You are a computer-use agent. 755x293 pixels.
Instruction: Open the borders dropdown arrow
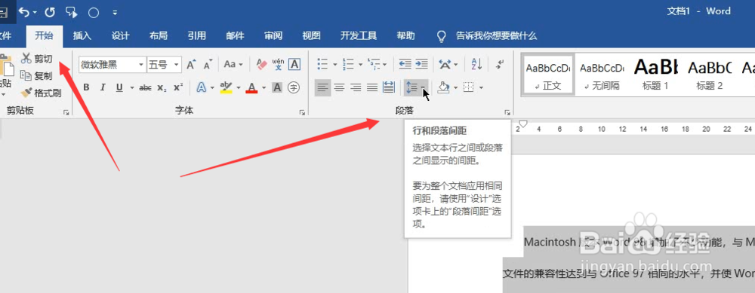pos(480,87)
